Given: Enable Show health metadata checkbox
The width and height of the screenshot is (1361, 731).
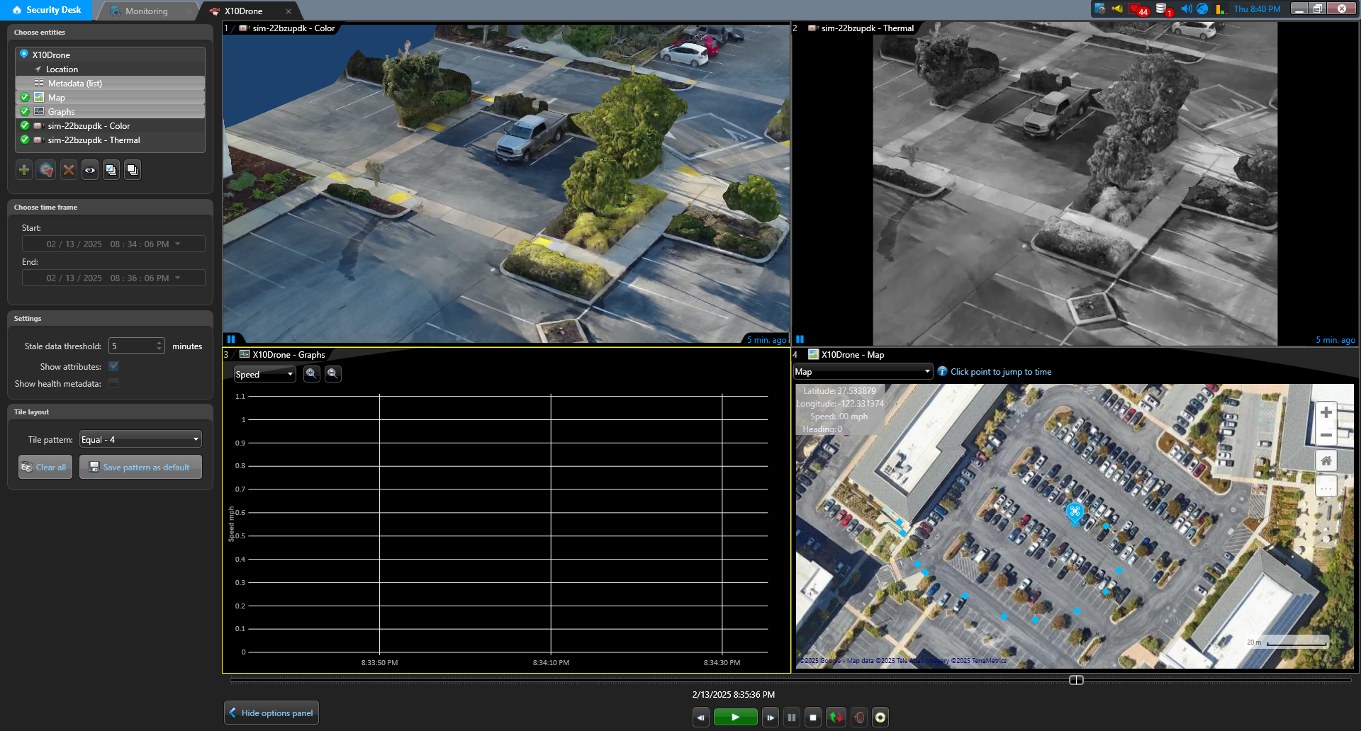Looking at the screenshot, I should pos(113,384).
